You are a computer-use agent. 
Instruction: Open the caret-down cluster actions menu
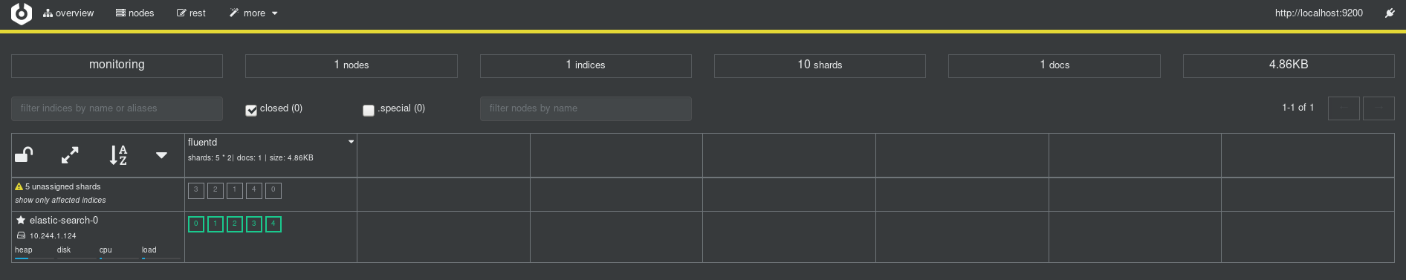[x=161, y=155]
